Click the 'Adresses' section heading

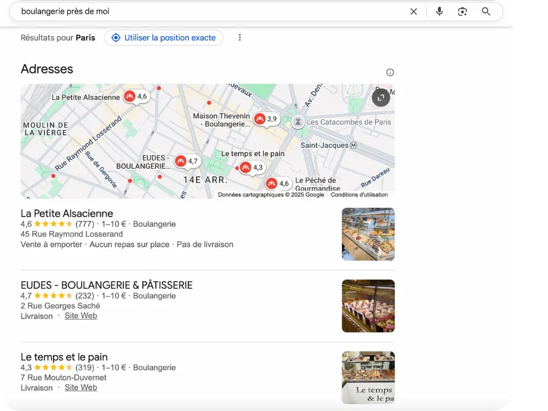click(x=47, y=69)
